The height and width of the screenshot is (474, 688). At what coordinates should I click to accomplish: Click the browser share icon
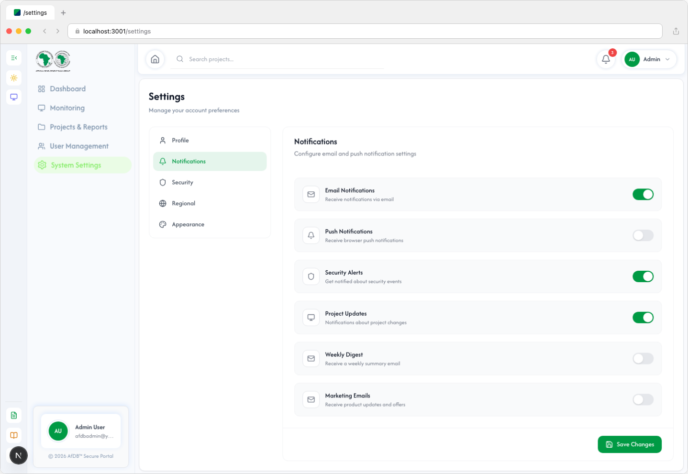coord(676,31)
